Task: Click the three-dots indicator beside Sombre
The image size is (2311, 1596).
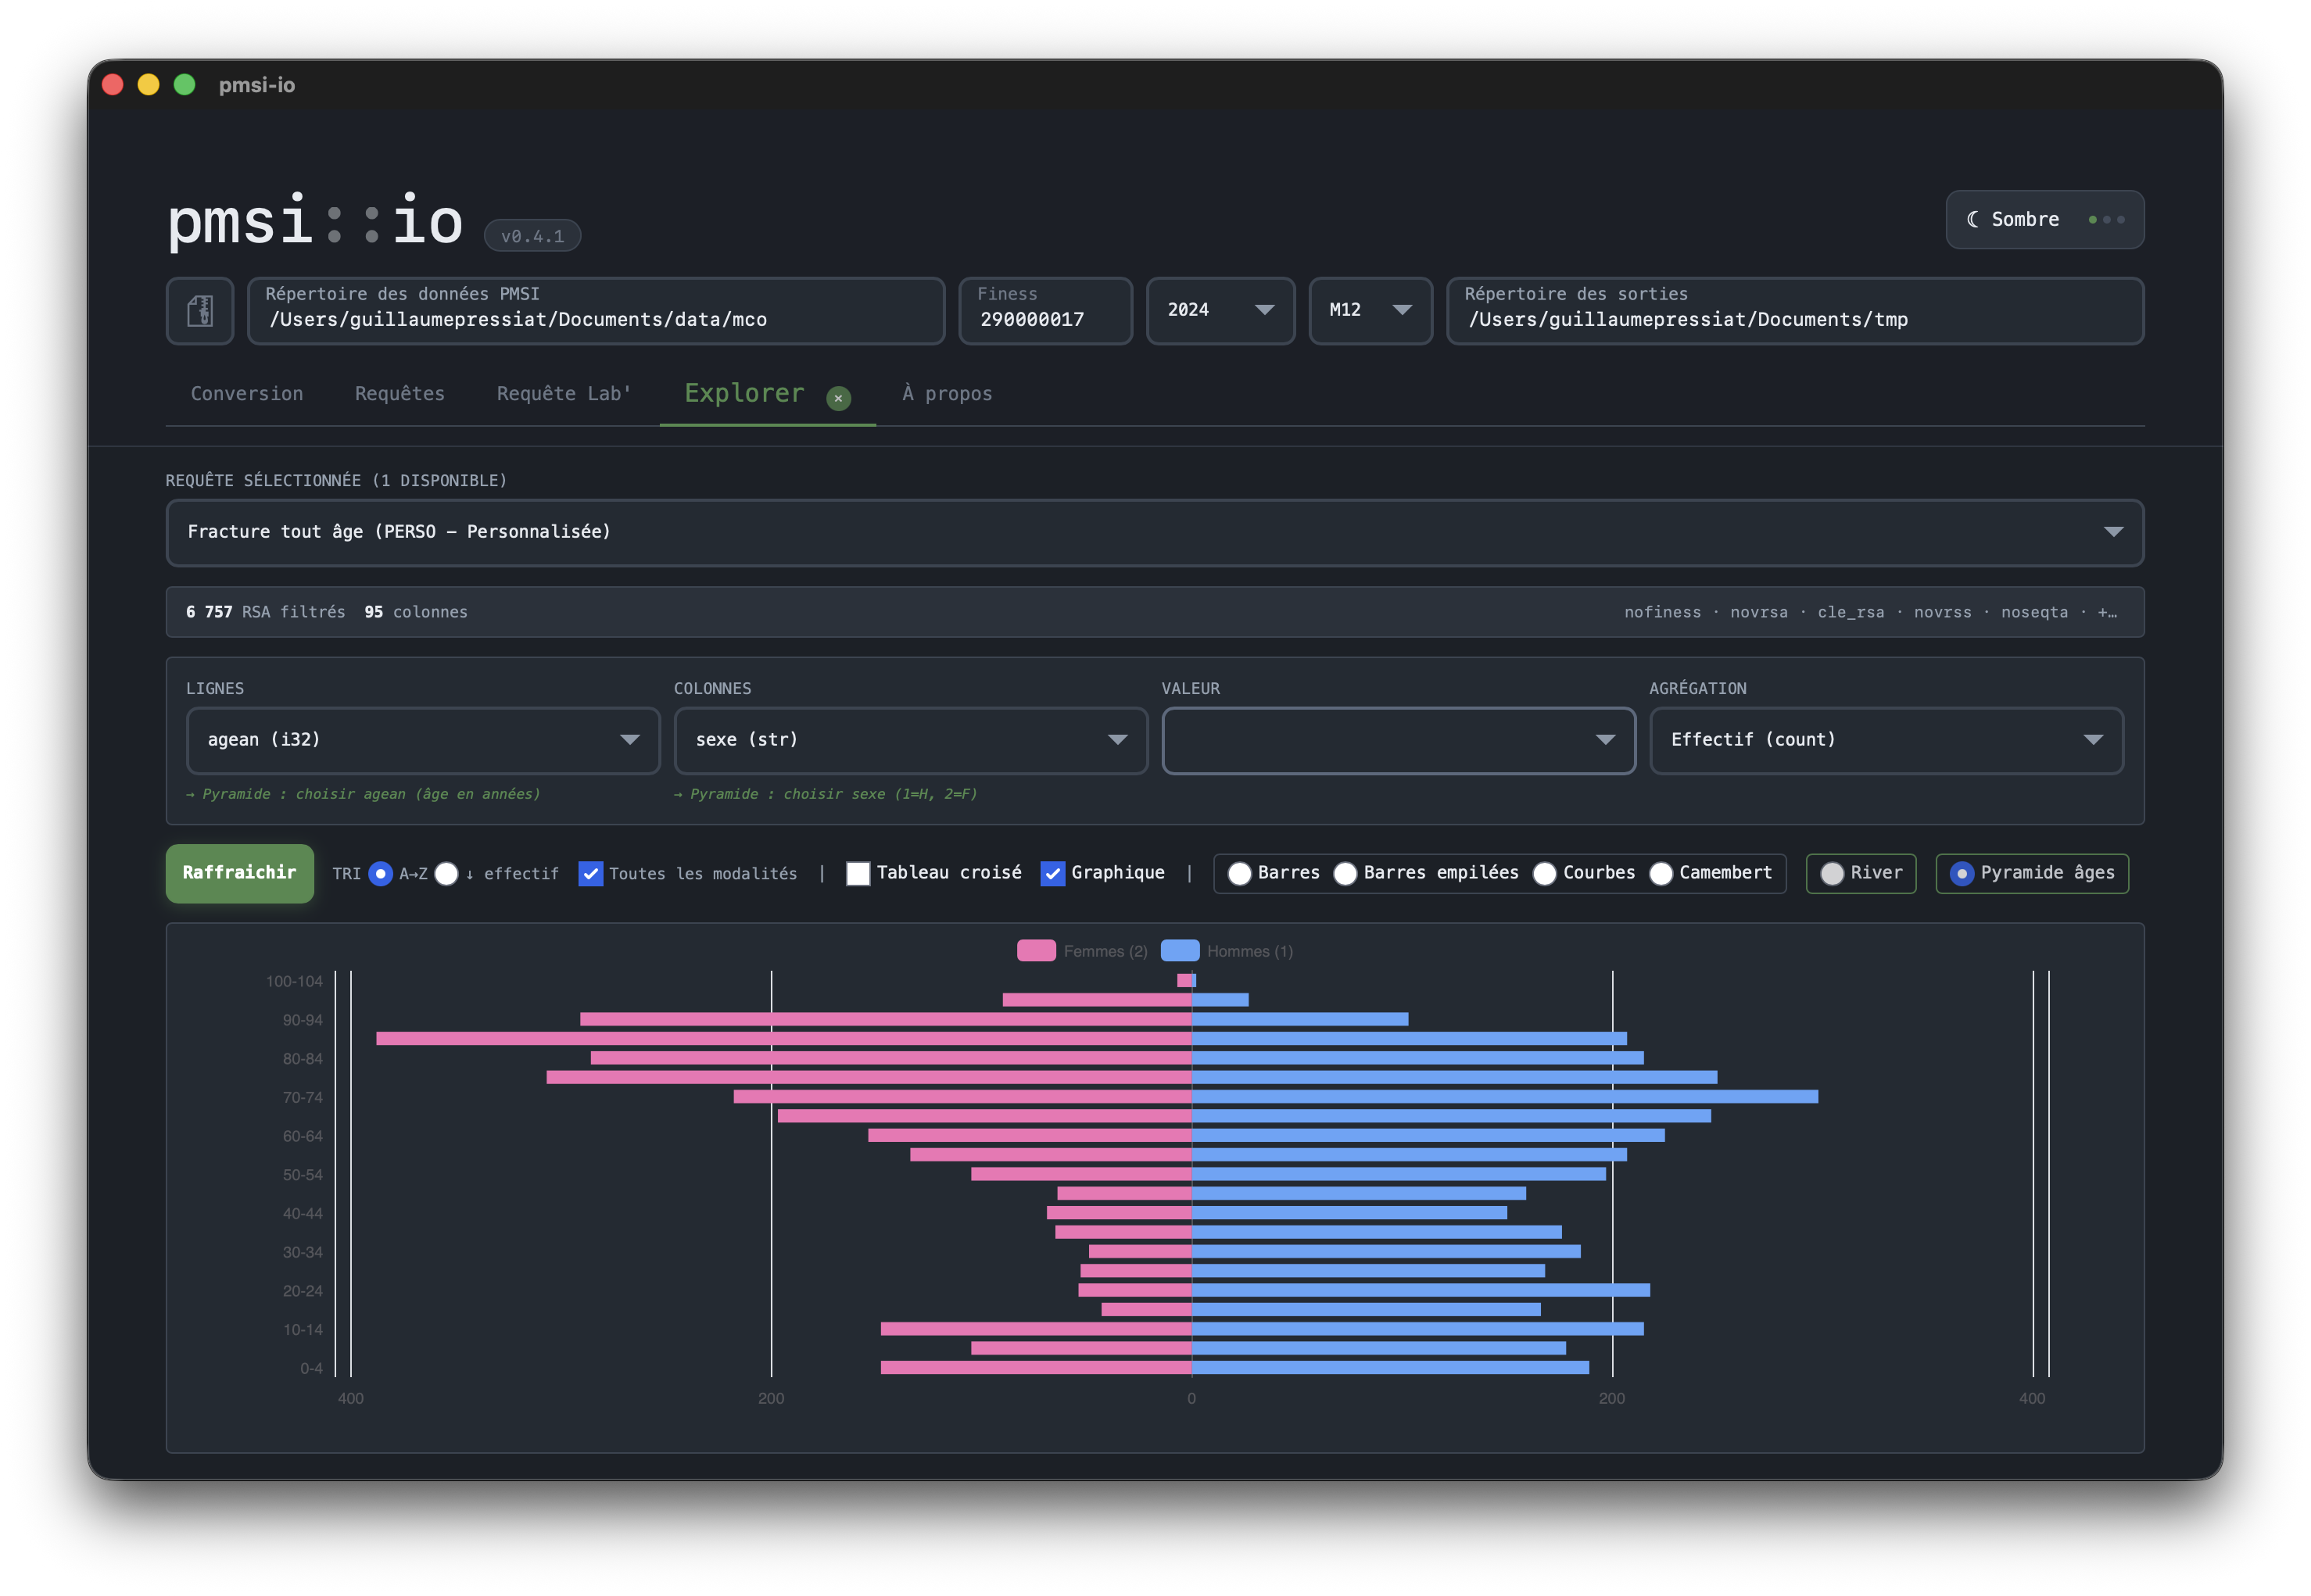Action: tap(2106, 219)
